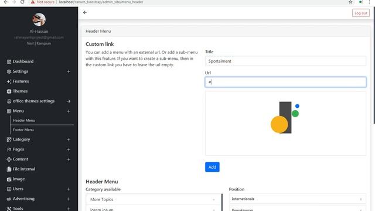The height and width of the screenshot is (211, 375).
Task: Click the Add button
Action: coord(212,167)
